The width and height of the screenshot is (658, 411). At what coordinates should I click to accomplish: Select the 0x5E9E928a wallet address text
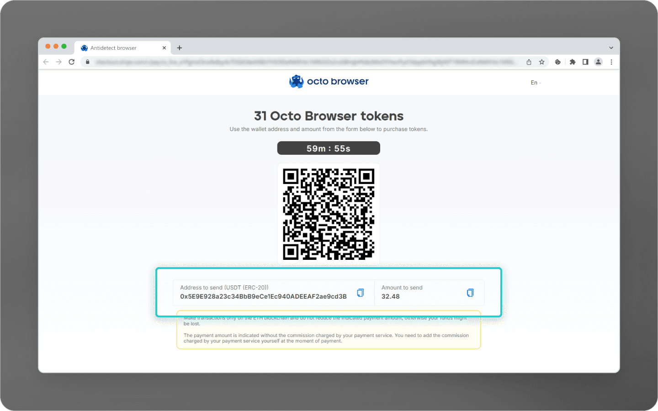(x=263, y=296)
